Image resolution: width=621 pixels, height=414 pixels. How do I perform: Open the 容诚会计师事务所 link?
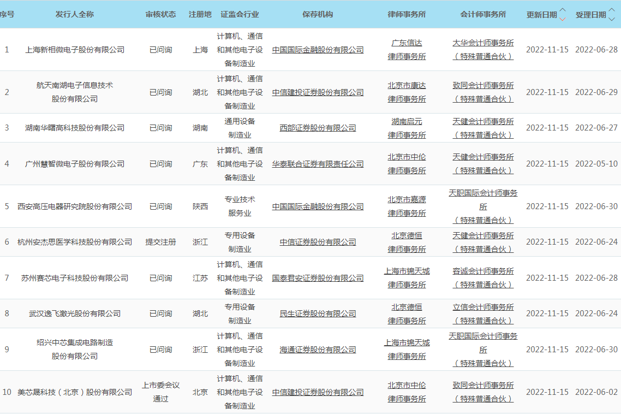pos(483,271)
